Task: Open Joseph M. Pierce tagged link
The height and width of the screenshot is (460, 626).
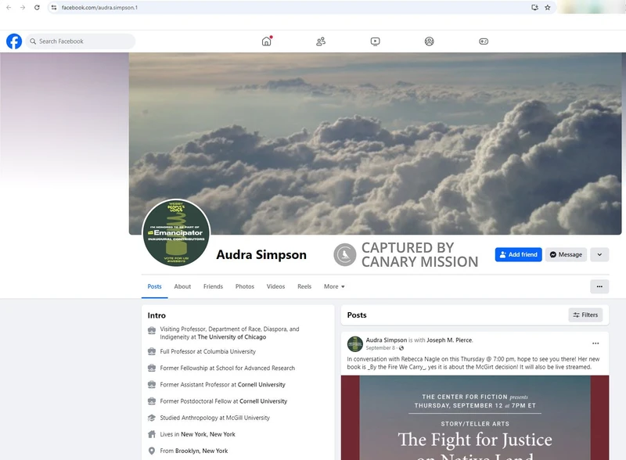Action: tap(449, 340)
